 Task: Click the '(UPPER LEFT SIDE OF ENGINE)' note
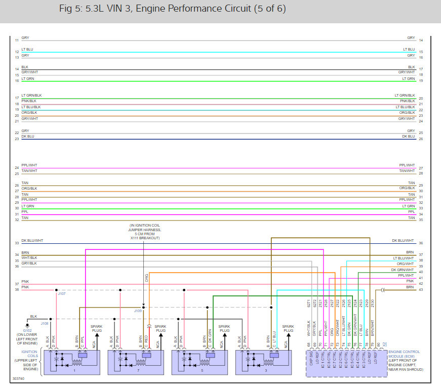click(x=26, y=365)
